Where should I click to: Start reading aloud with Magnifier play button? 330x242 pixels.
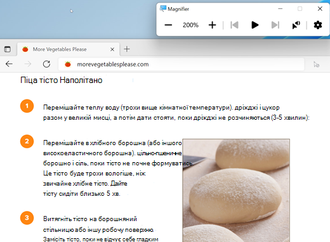point(255,25)
